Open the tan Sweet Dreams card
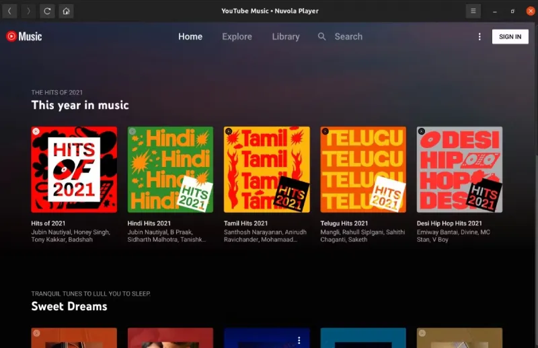This screenshot has height=348, width=538. (460, 338)
